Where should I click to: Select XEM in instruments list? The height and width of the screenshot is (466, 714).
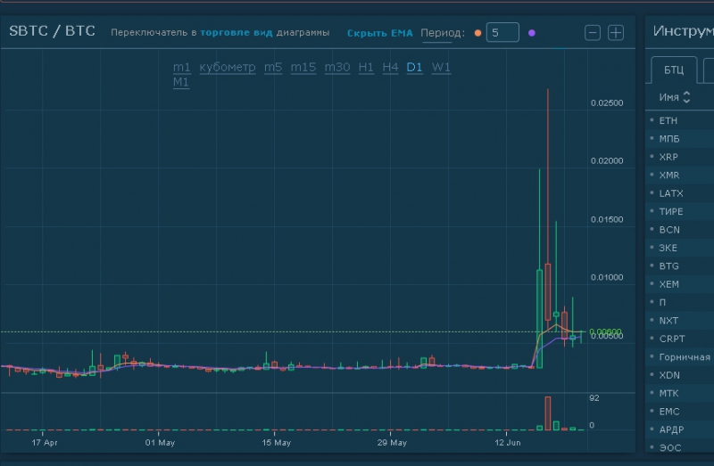pos(680,284)
